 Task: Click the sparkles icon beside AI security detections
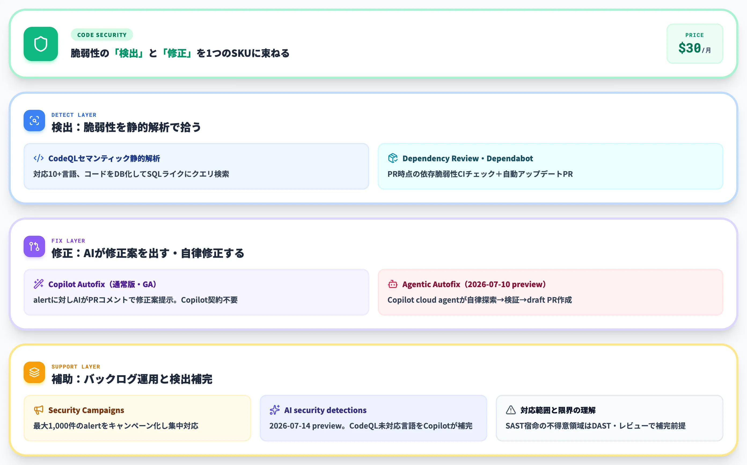(274, 410)
